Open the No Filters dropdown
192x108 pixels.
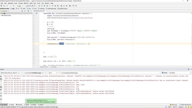point(180,73)
